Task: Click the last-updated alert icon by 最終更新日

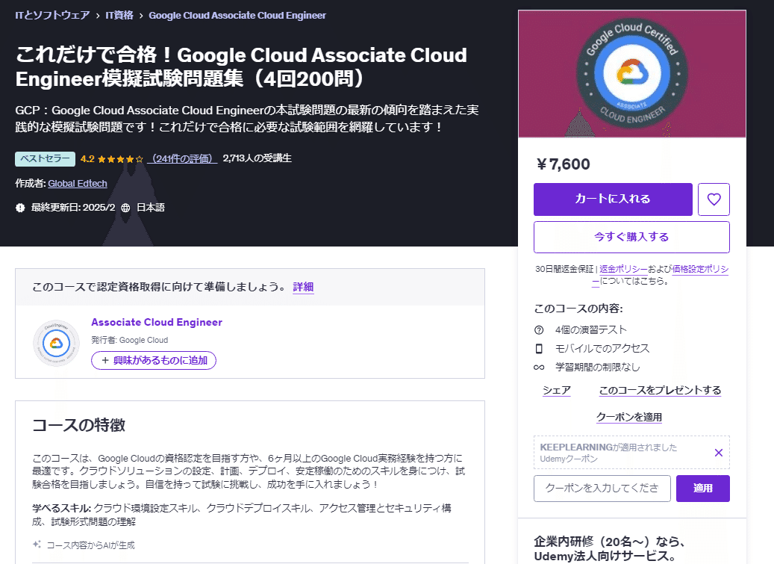Action: (20, 208)
